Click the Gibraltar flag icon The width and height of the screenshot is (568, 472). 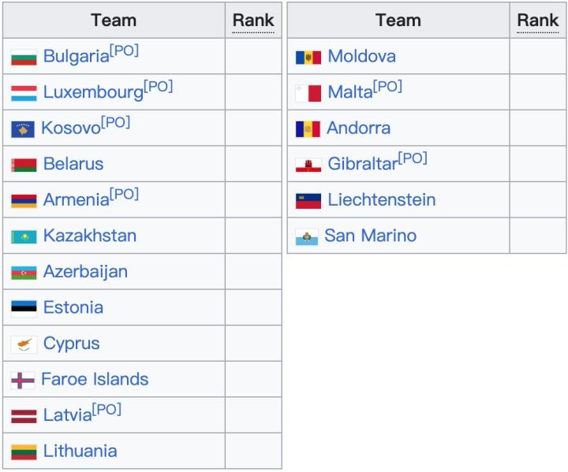(308, 165)
